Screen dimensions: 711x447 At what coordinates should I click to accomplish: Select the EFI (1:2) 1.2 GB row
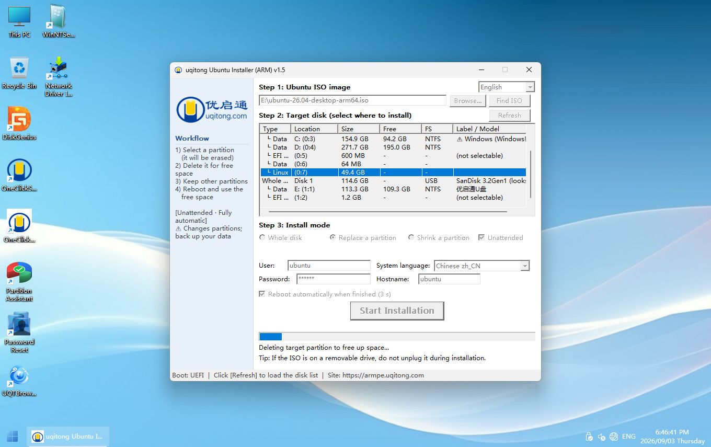coord(393,198)
